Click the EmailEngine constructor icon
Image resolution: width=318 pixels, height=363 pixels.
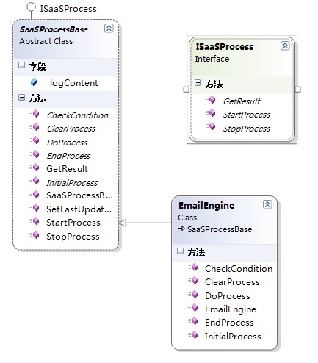[192, 307]
